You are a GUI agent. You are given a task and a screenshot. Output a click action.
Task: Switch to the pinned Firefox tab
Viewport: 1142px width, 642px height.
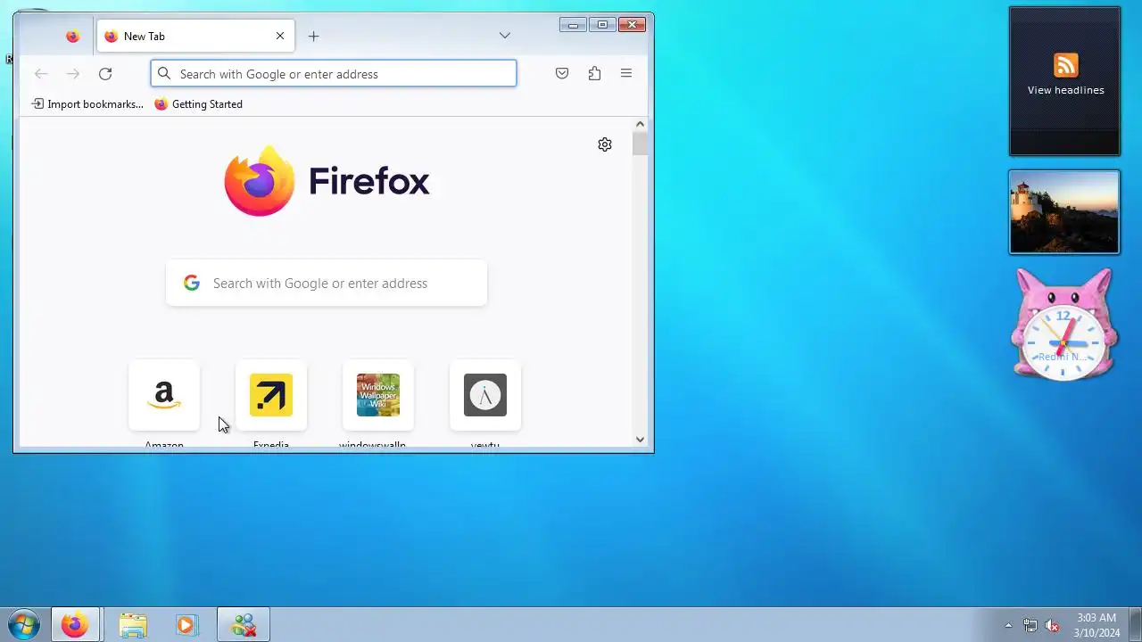pyautogui.click(x=72, y=37)
